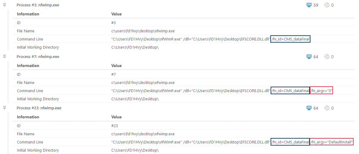Screen dimensions: 359x154
Task: Select the Process #7: nfwimp.exe heading
Action: click(38, 56)
